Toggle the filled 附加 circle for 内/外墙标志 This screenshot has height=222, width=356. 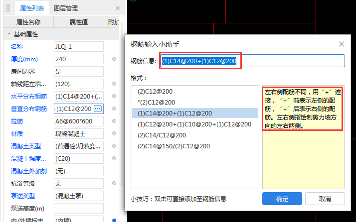click(114, 220)
